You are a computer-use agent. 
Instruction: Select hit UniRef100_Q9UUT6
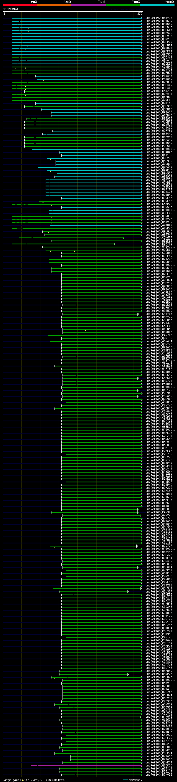point(159,747)
